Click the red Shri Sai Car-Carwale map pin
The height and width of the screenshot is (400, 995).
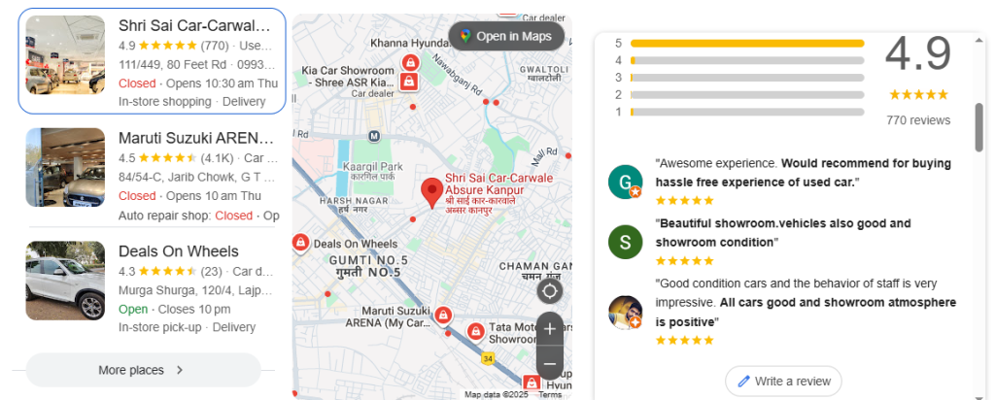click(432, 193)
